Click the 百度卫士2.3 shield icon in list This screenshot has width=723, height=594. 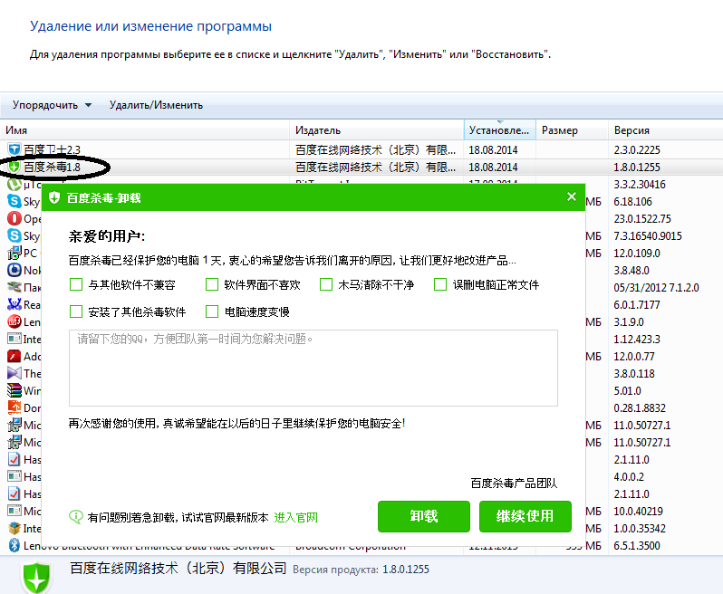click(14, 149)
